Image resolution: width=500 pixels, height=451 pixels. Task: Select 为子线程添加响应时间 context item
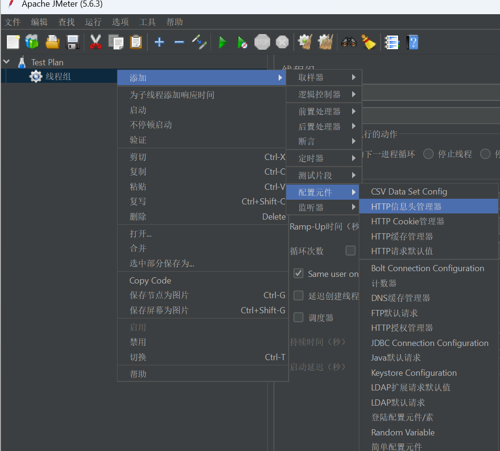click(203, 95)
